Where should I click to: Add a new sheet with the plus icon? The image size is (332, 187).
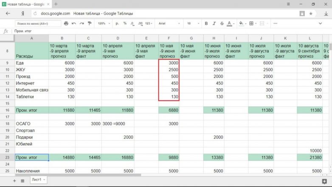point(14,181)
